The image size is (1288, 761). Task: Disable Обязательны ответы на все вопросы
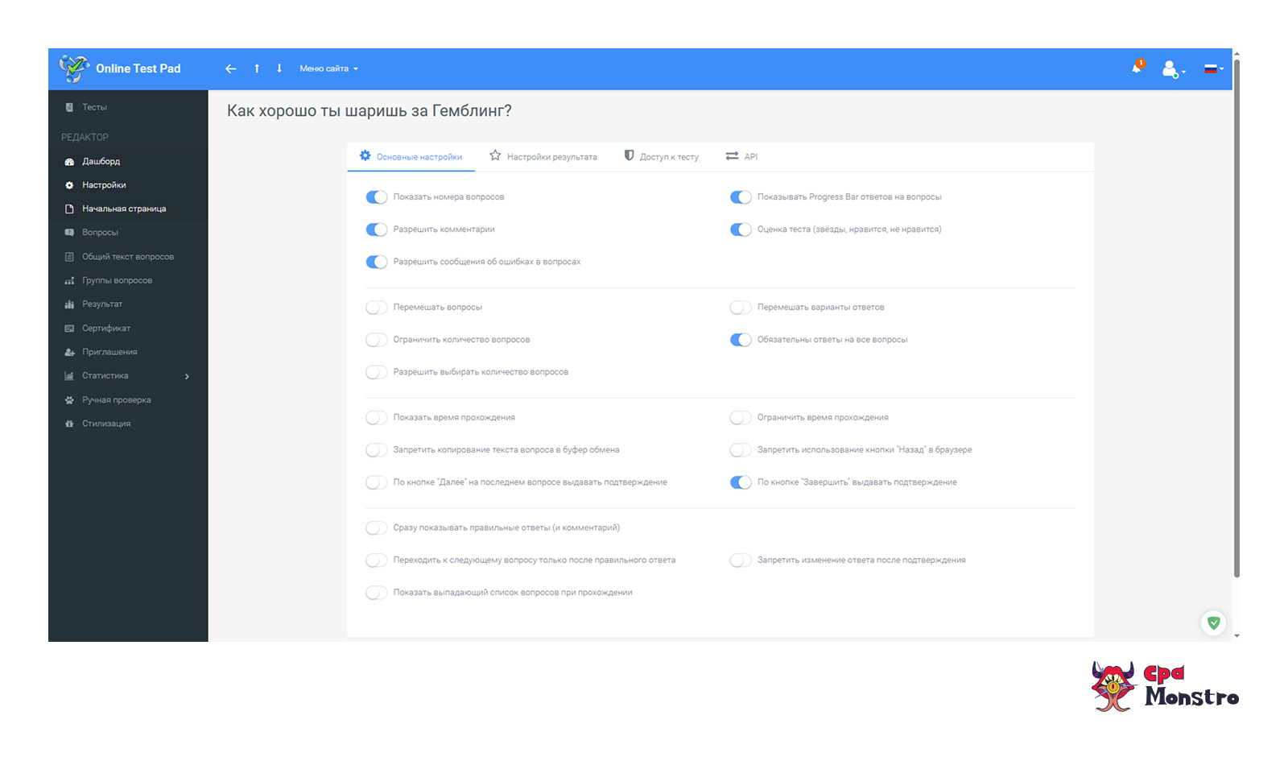point(741,340)
